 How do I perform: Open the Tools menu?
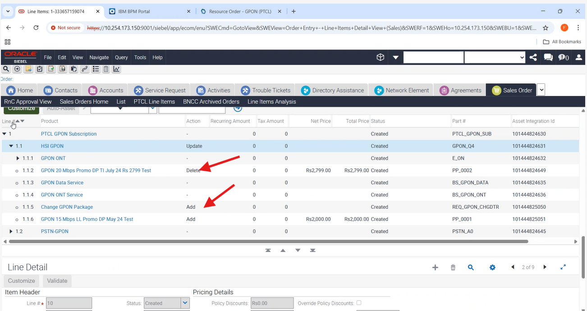pyautogui.click(x=140, y=57)
